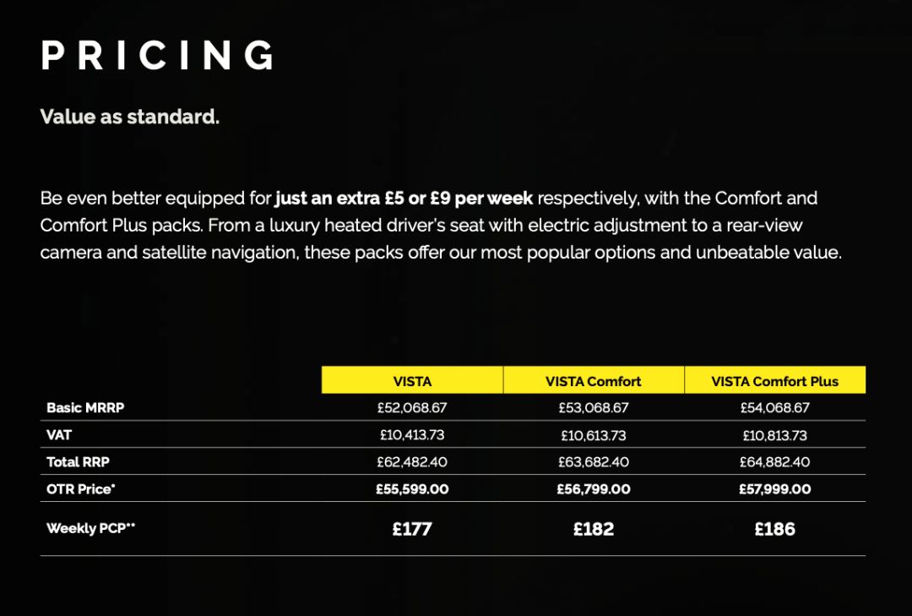
Task: Click the £55,599.00 OTR price
Action: coord(412,489)
